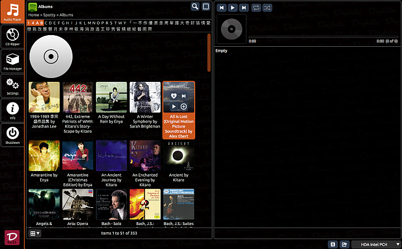Click the square window icon next to search
This screenshot has width=402, height=249.
[206, 6]
